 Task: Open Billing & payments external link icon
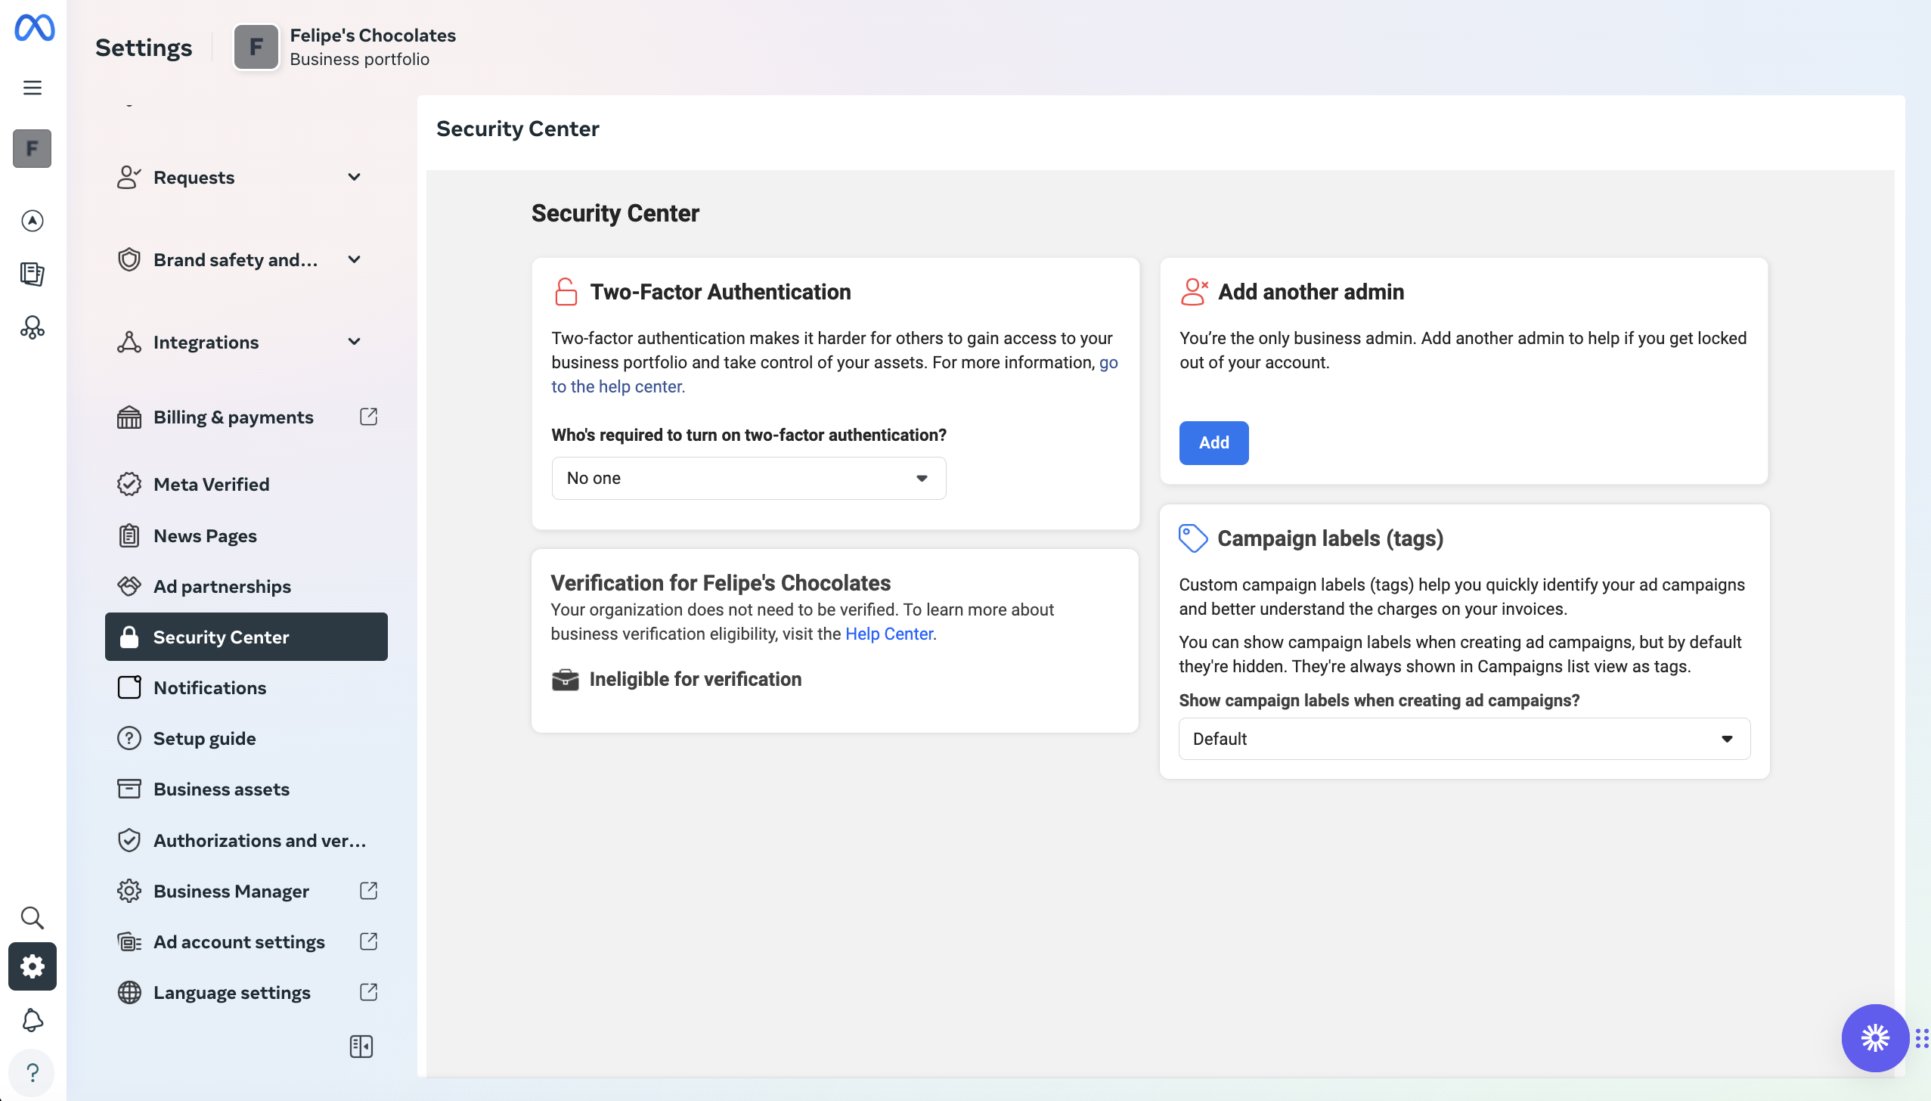pyautogui.click(x=368, y=417)
